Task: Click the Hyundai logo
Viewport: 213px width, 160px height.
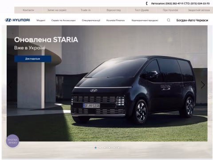Action: tap(17, 20)
